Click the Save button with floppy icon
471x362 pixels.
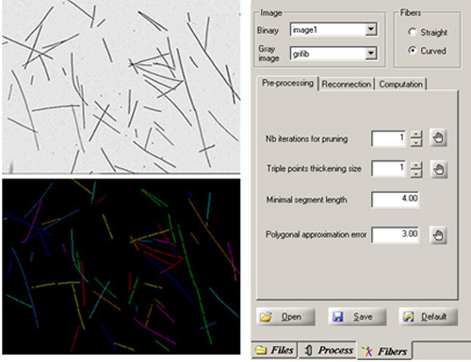[357, 317]
